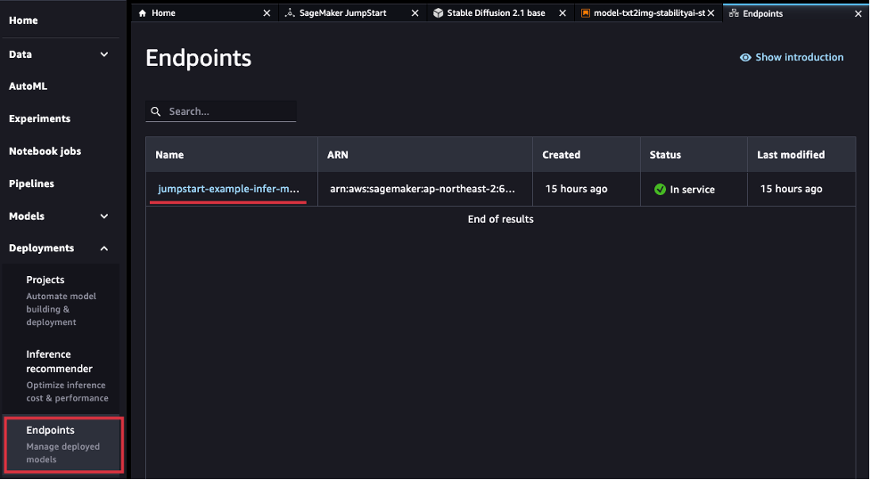Click the 'End of results' text
The width and height of the screenshot is (871, 480).
(x=500, y=219)
